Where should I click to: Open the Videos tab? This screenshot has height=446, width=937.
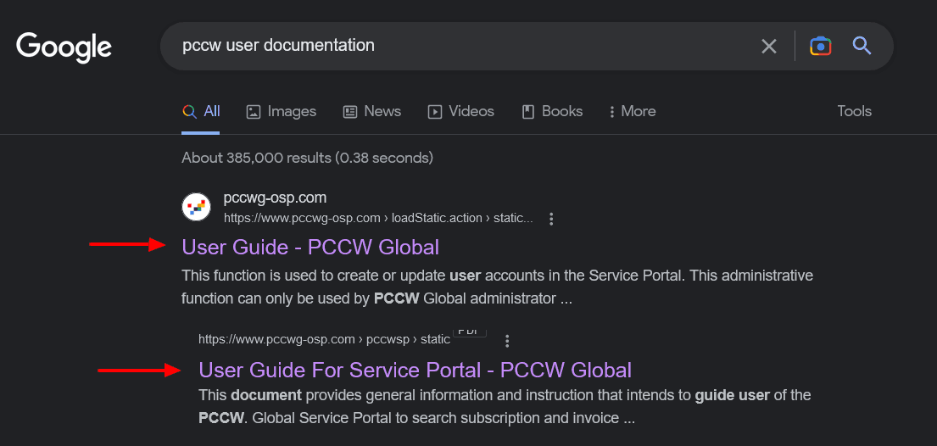[460, 112]
